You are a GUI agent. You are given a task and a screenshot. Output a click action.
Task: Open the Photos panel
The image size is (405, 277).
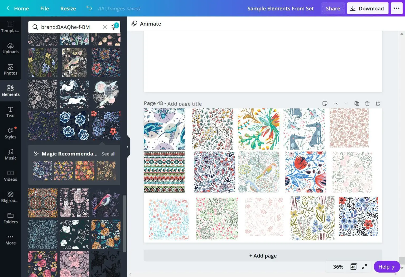[x=11, y=70]
